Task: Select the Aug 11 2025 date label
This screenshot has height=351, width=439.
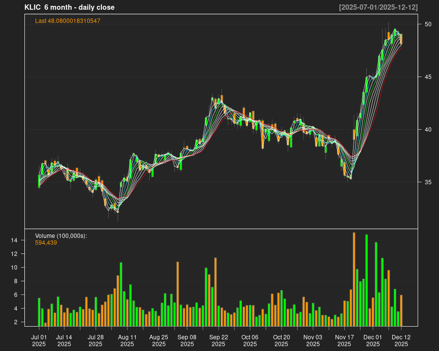Action: tap(127, 340)
